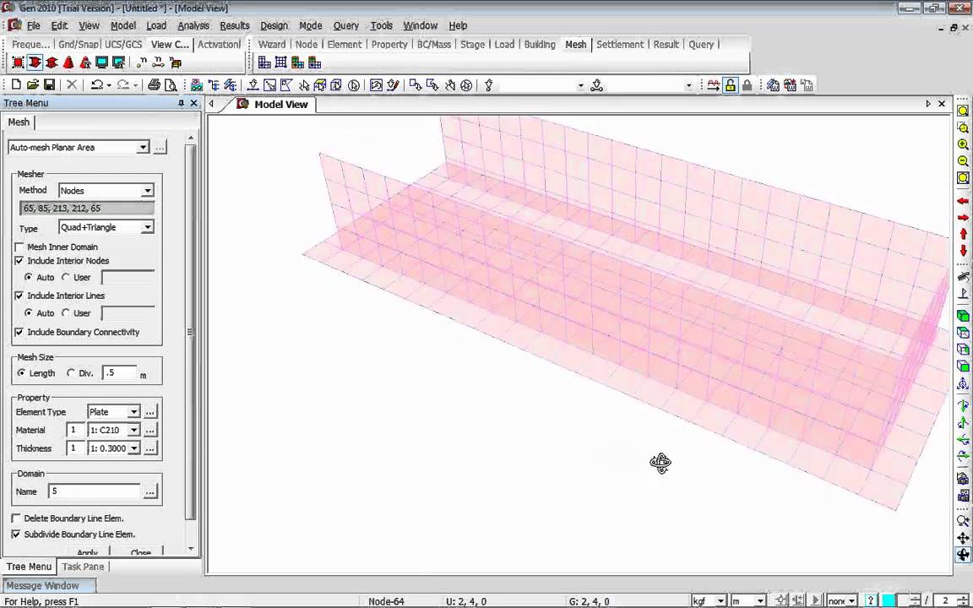Screen dimensions: 973x608
Task: Uncheck Include Interior Lines
Action: coord(19,296)
